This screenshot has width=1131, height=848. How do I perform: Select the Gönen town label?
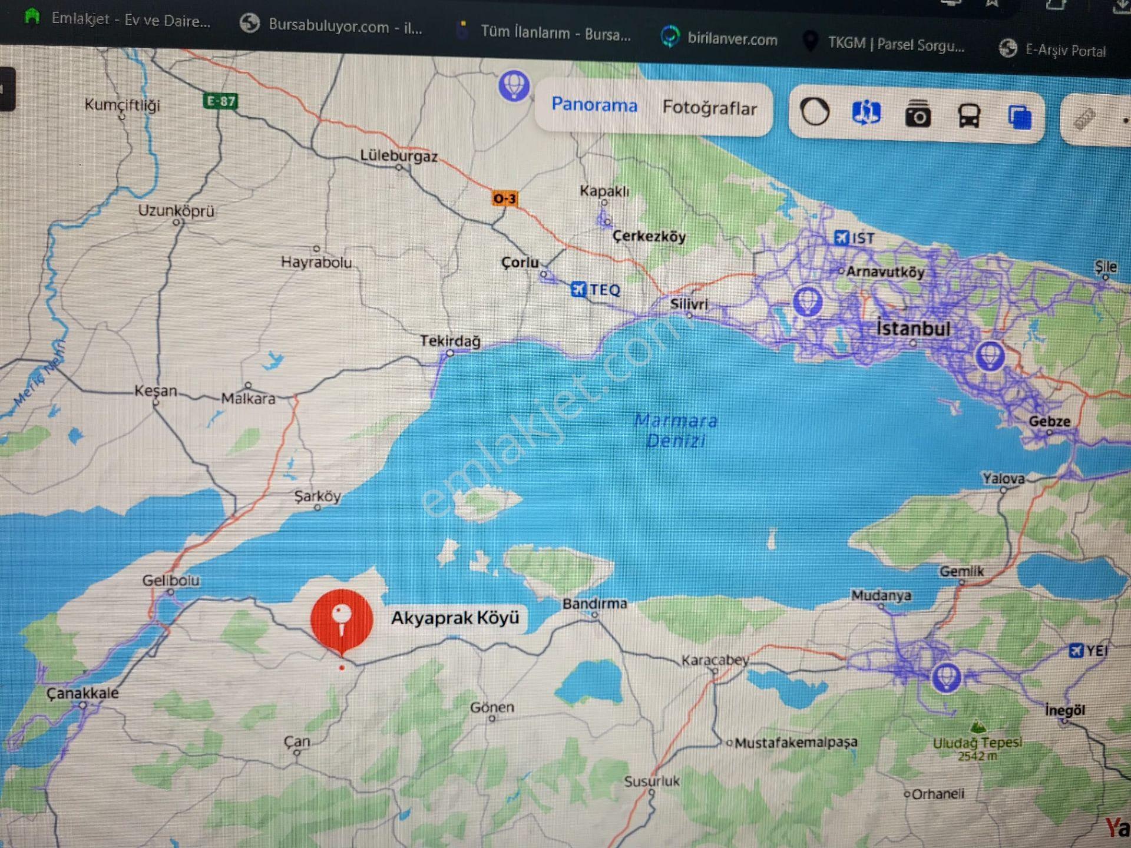492,707
